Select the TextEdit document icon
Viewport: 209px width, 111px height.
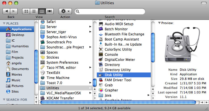click(x=43, y=72)
